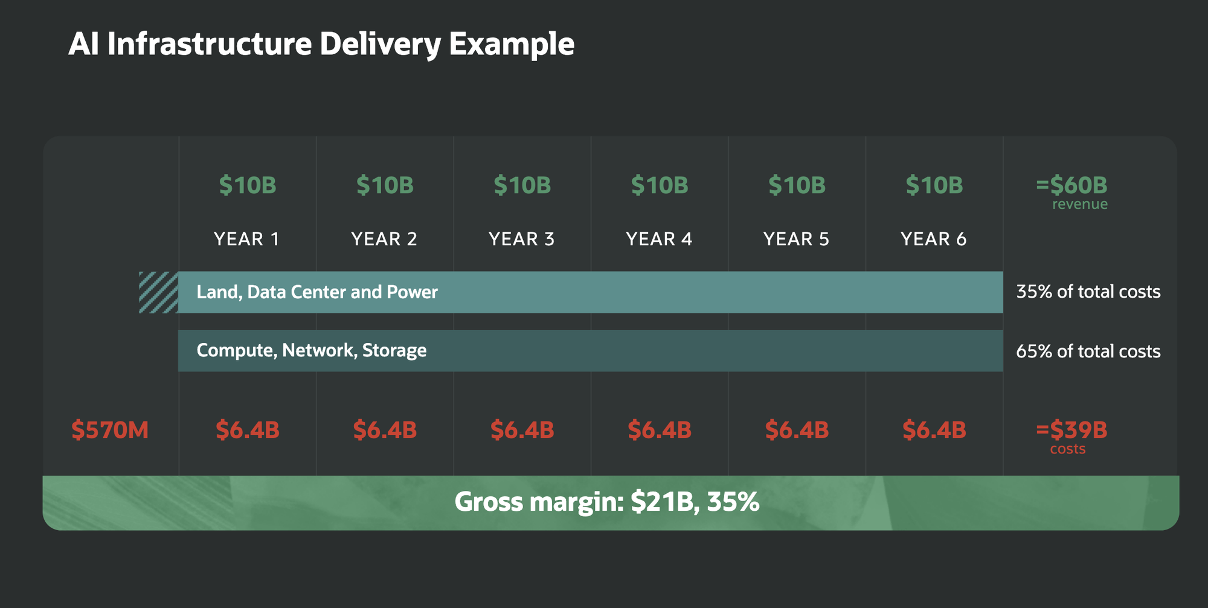Click the YEAR 6 column label
The height and width of the screenshot is (608, 1208).
934,239
